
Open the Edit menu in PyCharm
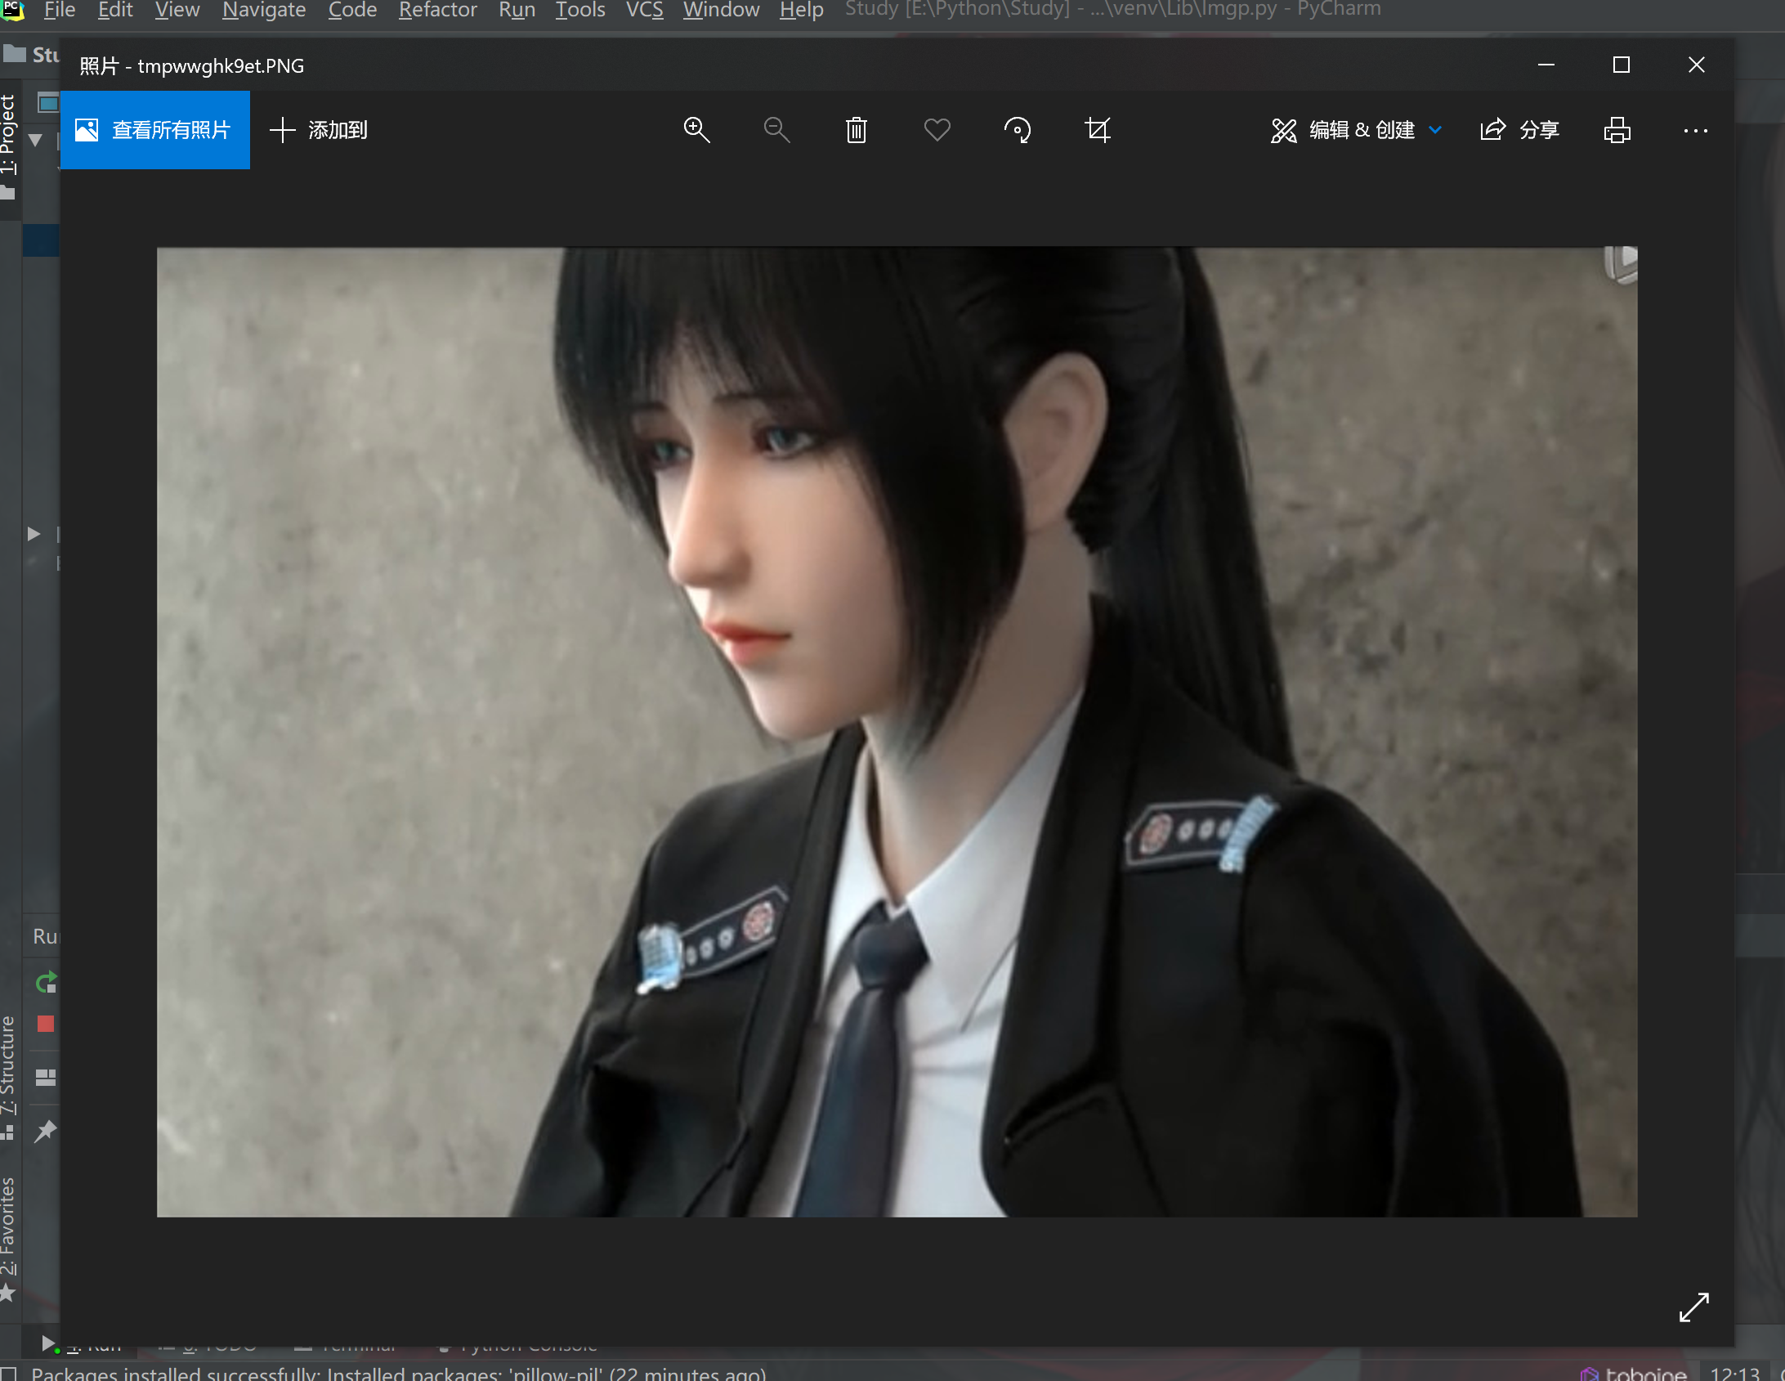point(115,10)
